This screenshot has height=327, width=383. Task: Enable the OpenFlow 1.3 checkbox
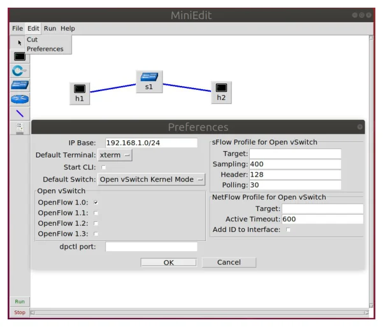pyautogui.click(x=96, y=234)
